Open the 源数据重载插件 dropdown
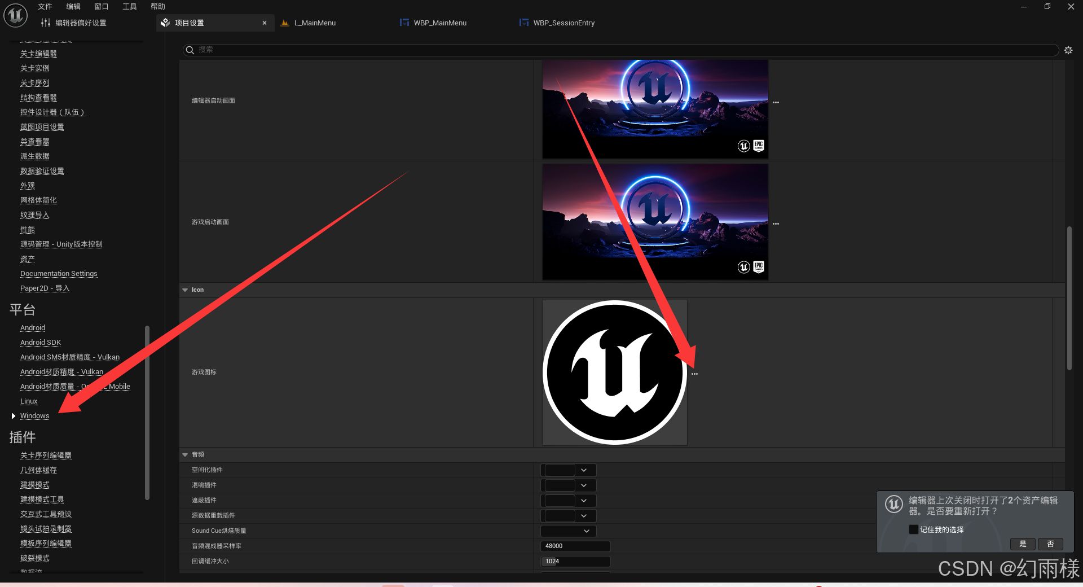Image resolution: width=1083 pixels, height=587 pixels. 569,516
